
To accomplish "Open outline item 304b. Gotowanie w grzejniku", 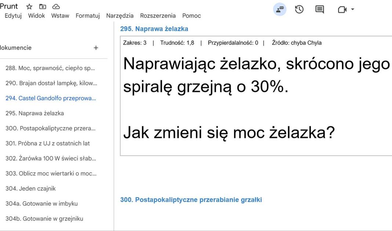I will pos(44,218).
